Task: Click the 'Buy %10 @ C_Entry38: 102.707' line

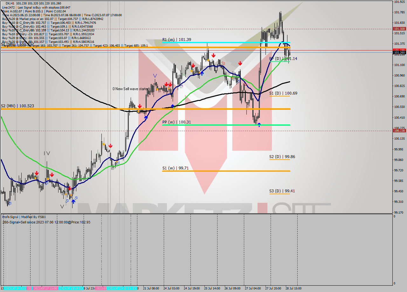Action: (49, 23)
